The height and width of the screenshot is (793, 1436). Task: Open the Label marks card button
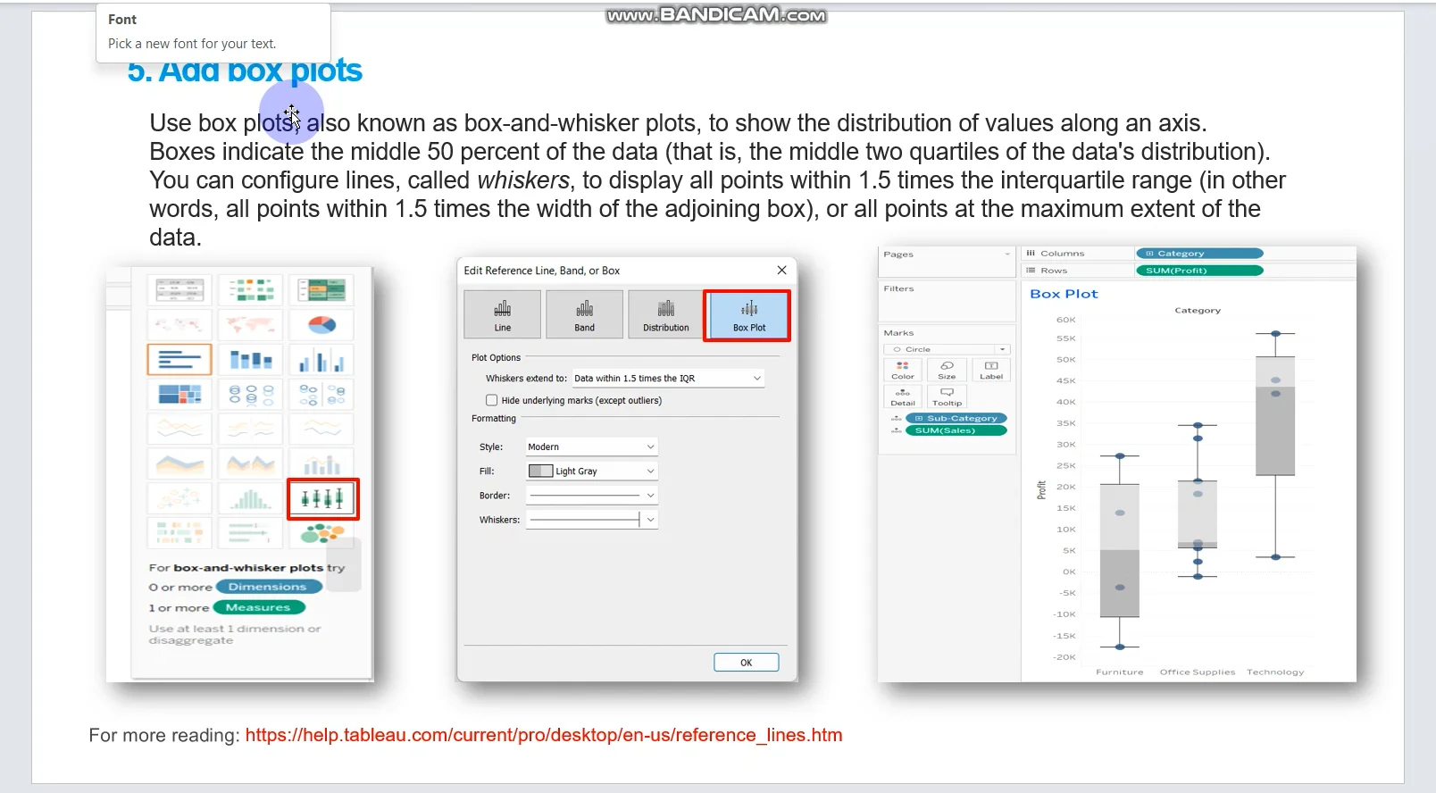pyautogui.click(x=991, y=370)
